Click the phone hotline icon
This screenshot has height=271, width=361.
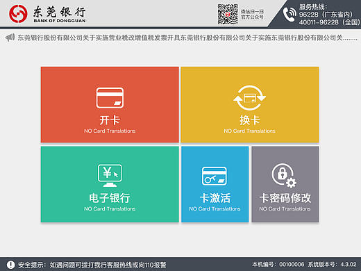289,15
